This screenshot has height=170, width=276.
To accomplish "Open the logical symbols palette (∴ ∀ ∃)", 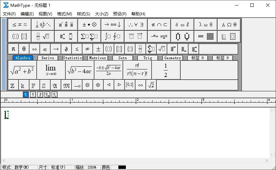I will click(x=136, y=25).
